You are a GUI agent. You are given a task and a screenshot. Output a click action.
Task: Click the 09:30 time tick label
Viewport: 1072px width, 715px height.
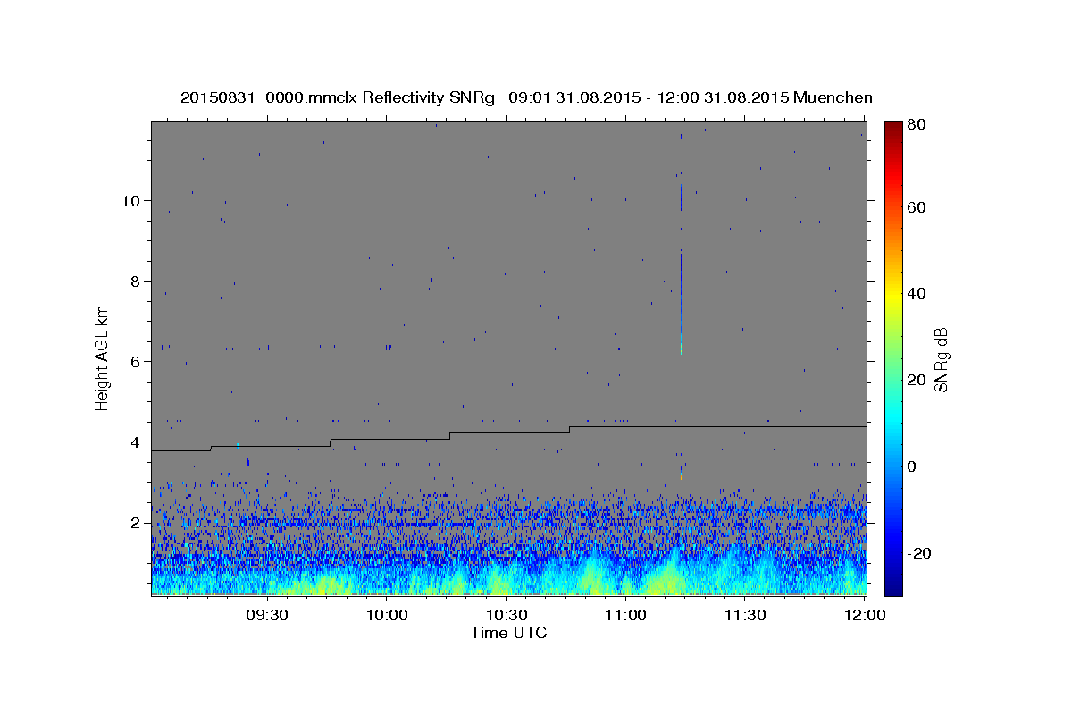266,616
